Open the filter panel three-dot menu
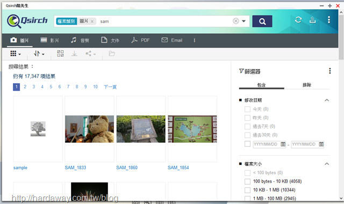This screenshot has width=344, height=204. pyautogui.click(x=329, y=71)
